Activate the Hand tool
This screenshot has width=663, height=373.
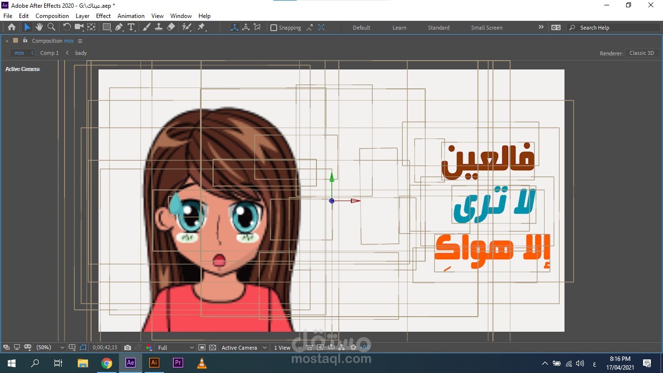39,27
